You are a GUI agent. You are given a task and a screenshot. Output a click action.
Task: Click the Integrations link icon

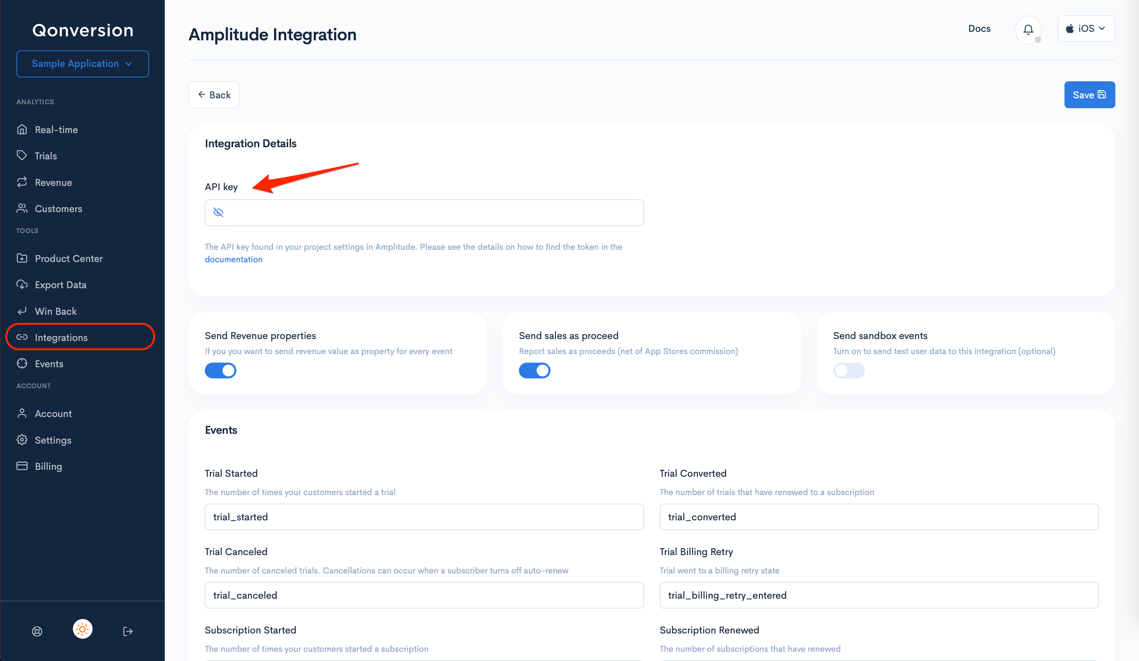[22, 337]
